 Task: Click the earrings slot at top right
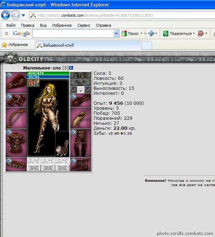[x=81, y=75]
